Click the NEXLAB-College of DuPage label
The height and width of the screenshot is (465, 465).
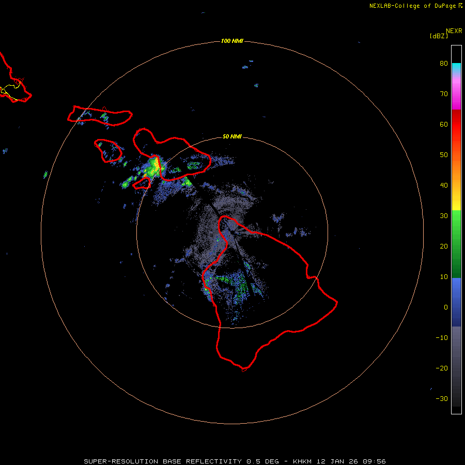point(415,6)
